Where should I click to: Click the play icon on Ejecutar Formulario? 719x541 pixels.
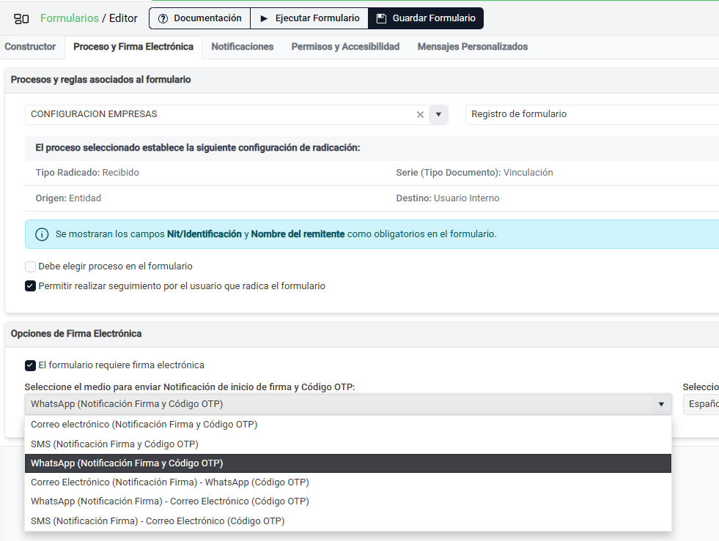(x=264, y=18)
